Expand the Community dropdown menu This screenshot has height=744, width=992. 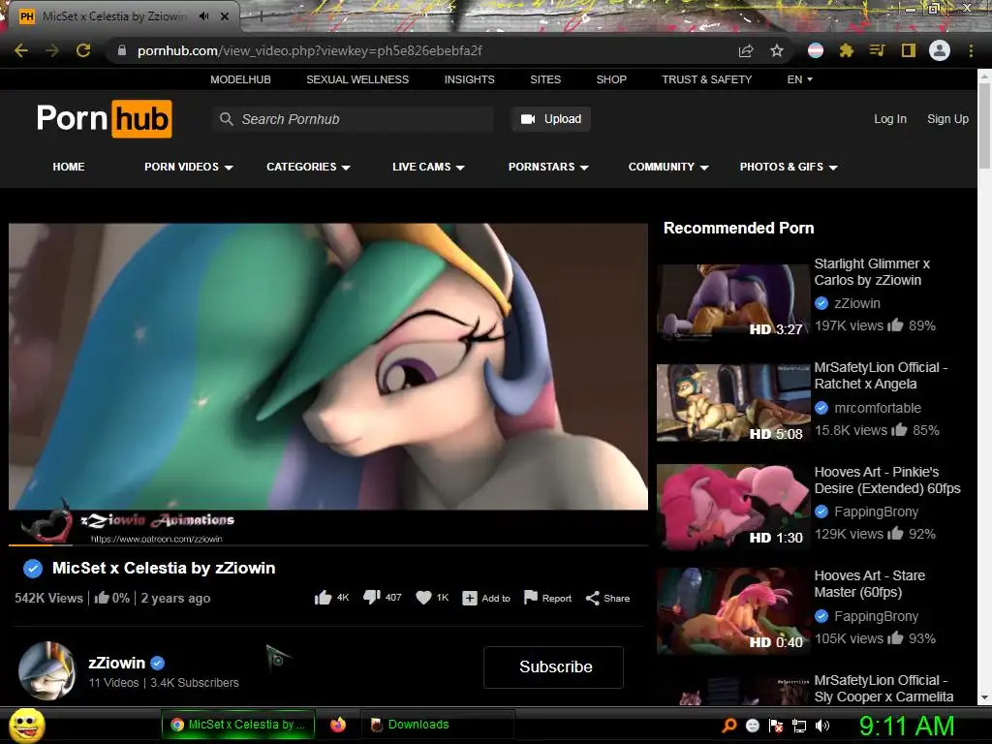668,167
